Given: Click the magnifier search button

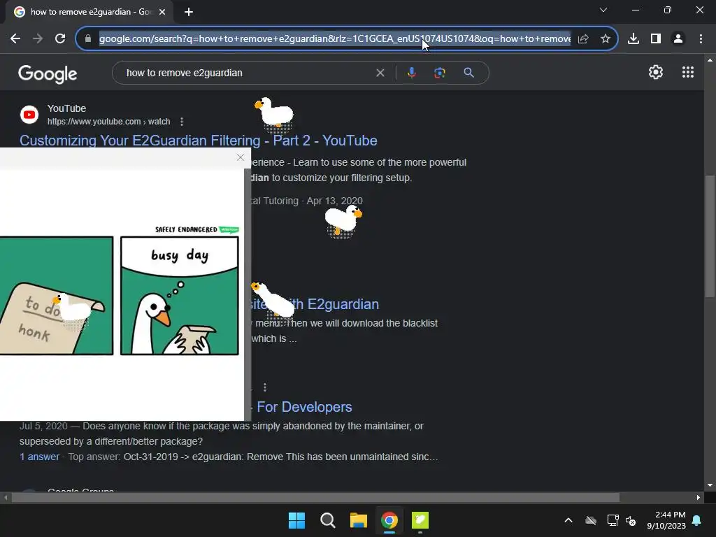Looking at the screenshot, I should [468, 73].
